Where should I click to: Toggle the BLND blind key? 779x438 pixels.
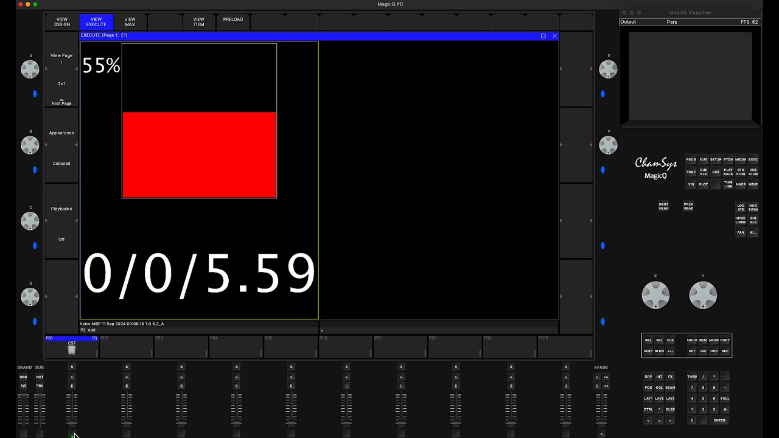[x=659, y=351]
